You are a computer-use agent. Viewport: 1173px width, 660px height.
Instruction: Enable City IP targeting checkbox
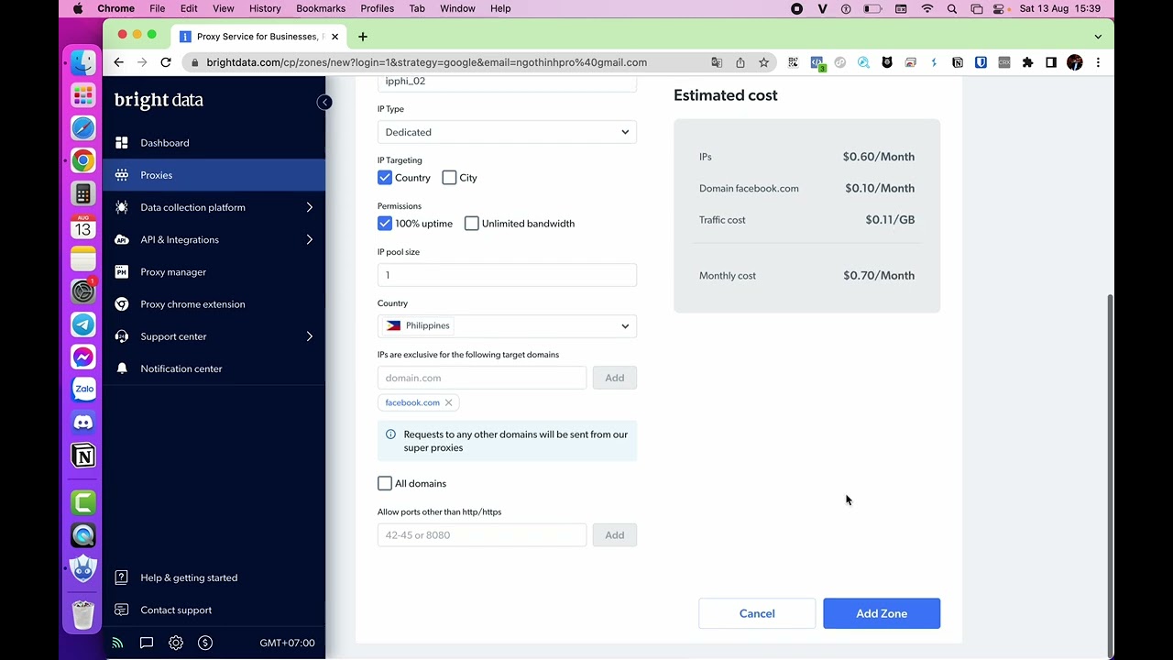pyautogui.click(x=449, y=178)
